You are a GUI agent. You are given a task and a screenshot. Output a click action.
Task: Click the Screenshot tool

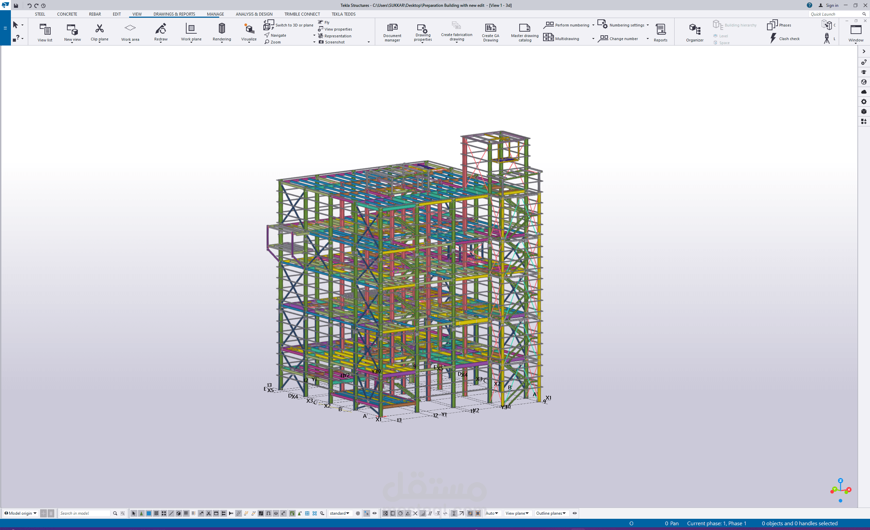[x=334, y=42]
